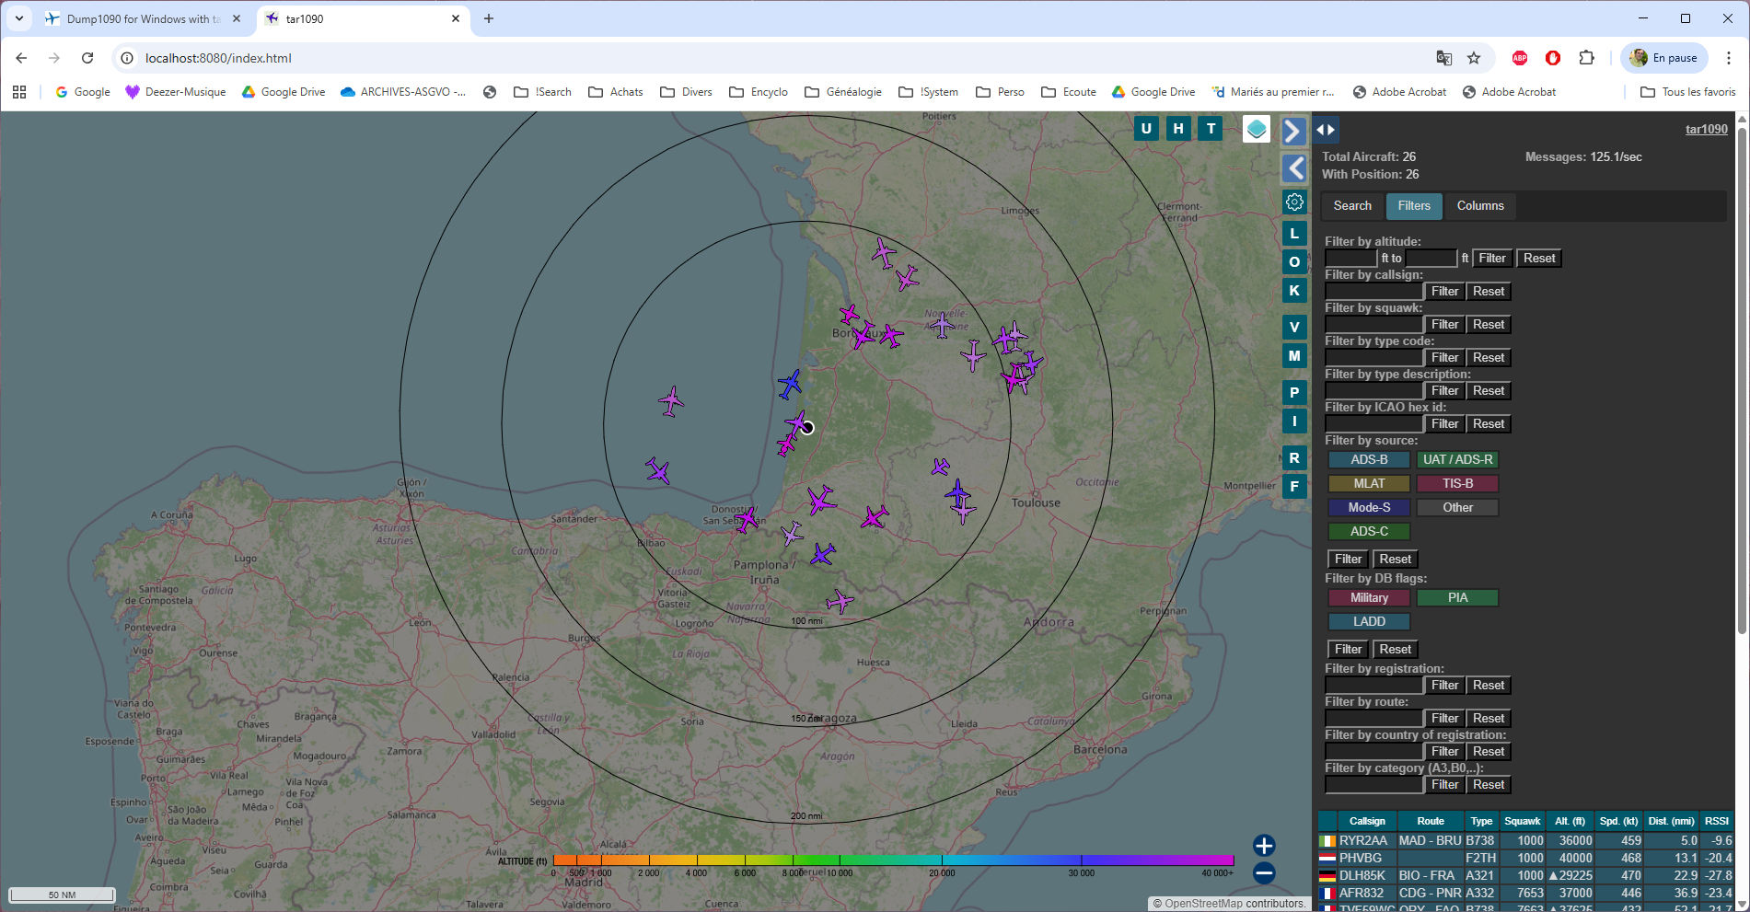Click the blue aircraft icon near the coast
The height and width of the screenshot is (912, 1750).
(790, 384)
